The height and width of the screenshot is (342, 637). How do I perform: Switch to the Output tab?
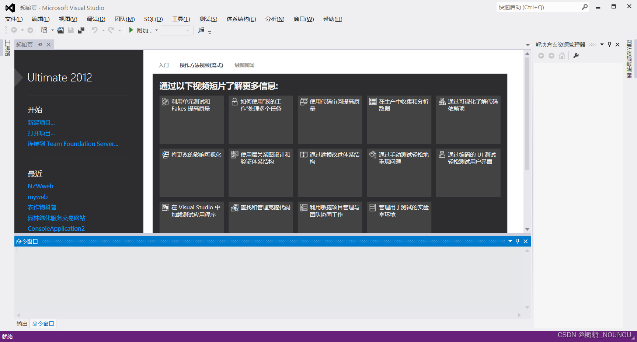22,324
